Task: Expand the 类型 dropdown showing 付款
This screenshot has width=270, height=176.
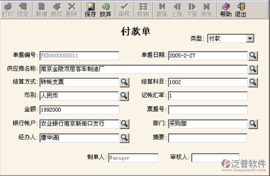Action: click(250, 38)
